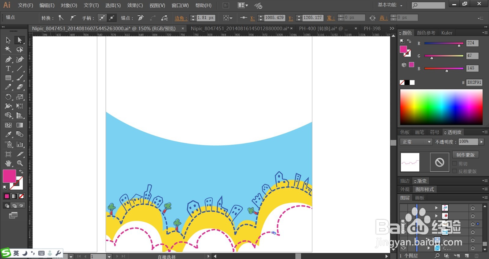This screenshot has height=259, width=489.
Task: Select the Rectangle tool
Action: point(8,78)
